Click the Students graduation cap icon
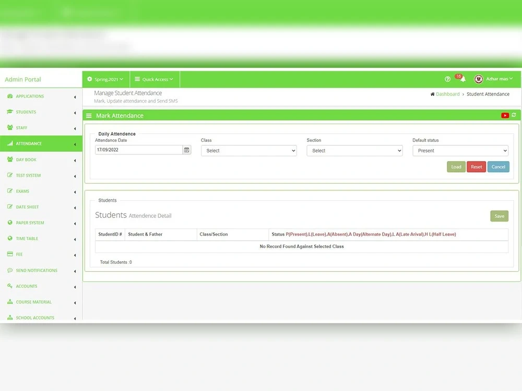The image size is (522, 391). pos(11,112)
